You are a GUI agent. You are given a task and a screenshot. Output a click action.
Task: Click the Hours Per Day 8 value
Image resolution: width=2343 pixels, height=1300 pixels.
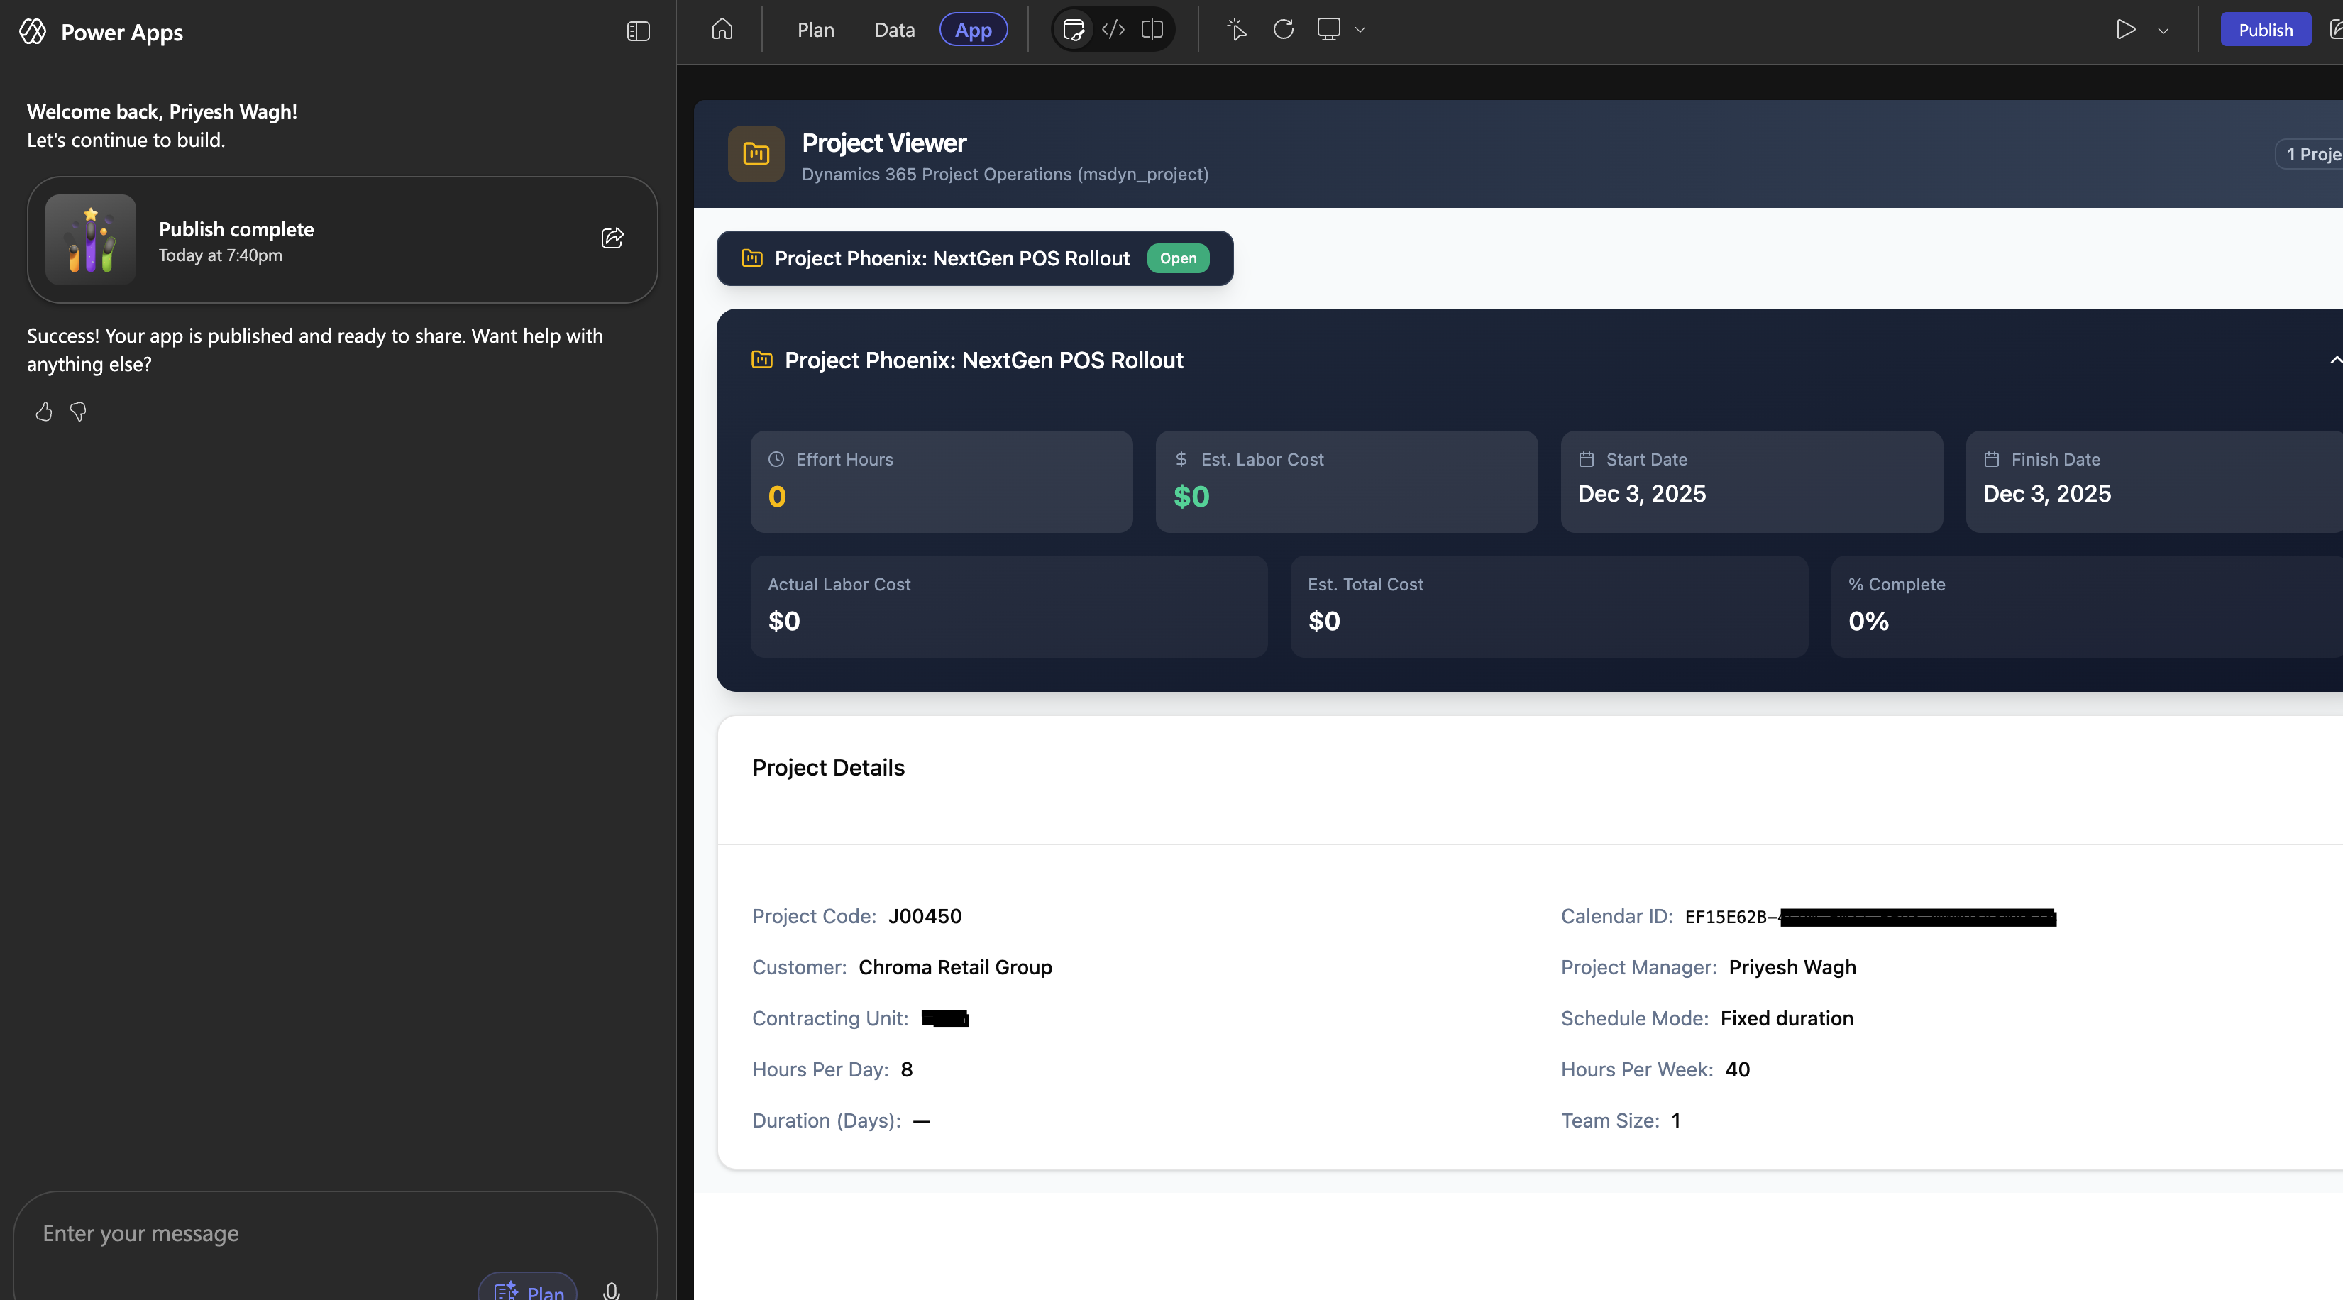coord(906,1069)
